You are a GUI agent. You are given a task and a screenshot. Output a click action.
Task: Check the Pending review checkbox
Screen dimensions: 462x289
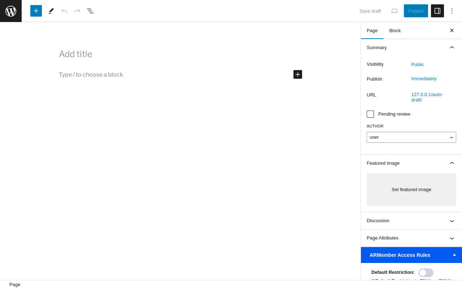point(370,114)
